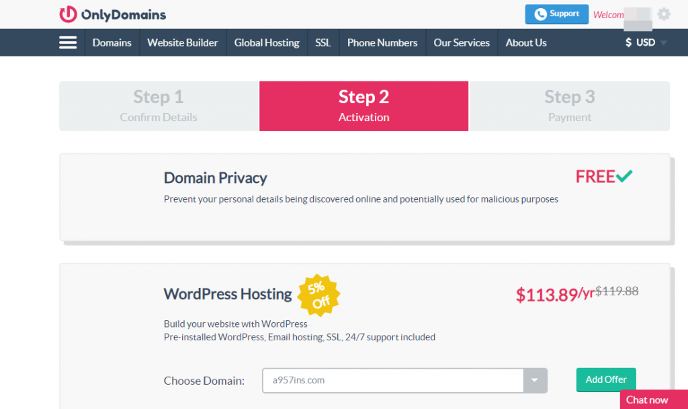Open the About Us menu

pyautogui.click(x=526, y=42)
